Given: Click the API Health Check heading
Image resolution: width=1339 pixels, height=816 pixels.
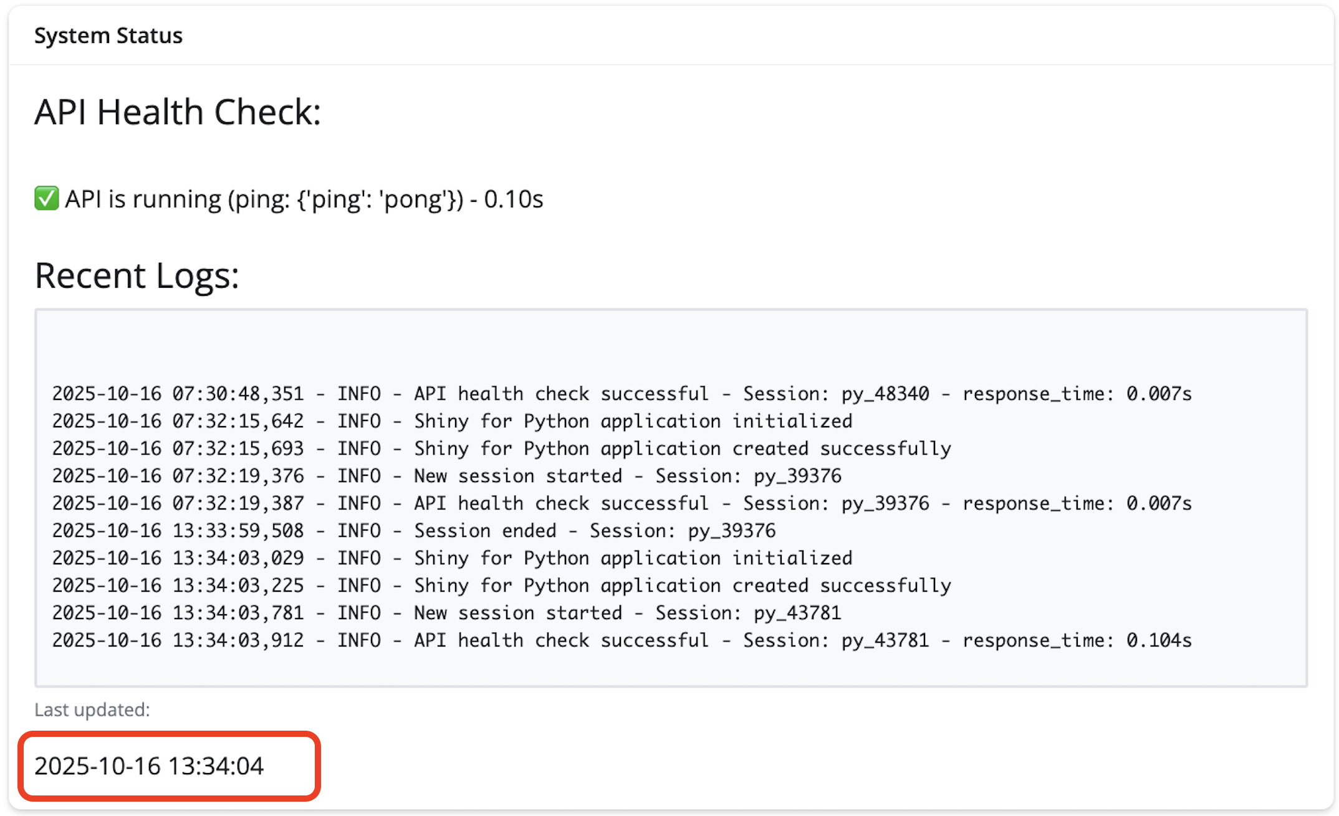Looking at the screenshot, I should 178,112.
